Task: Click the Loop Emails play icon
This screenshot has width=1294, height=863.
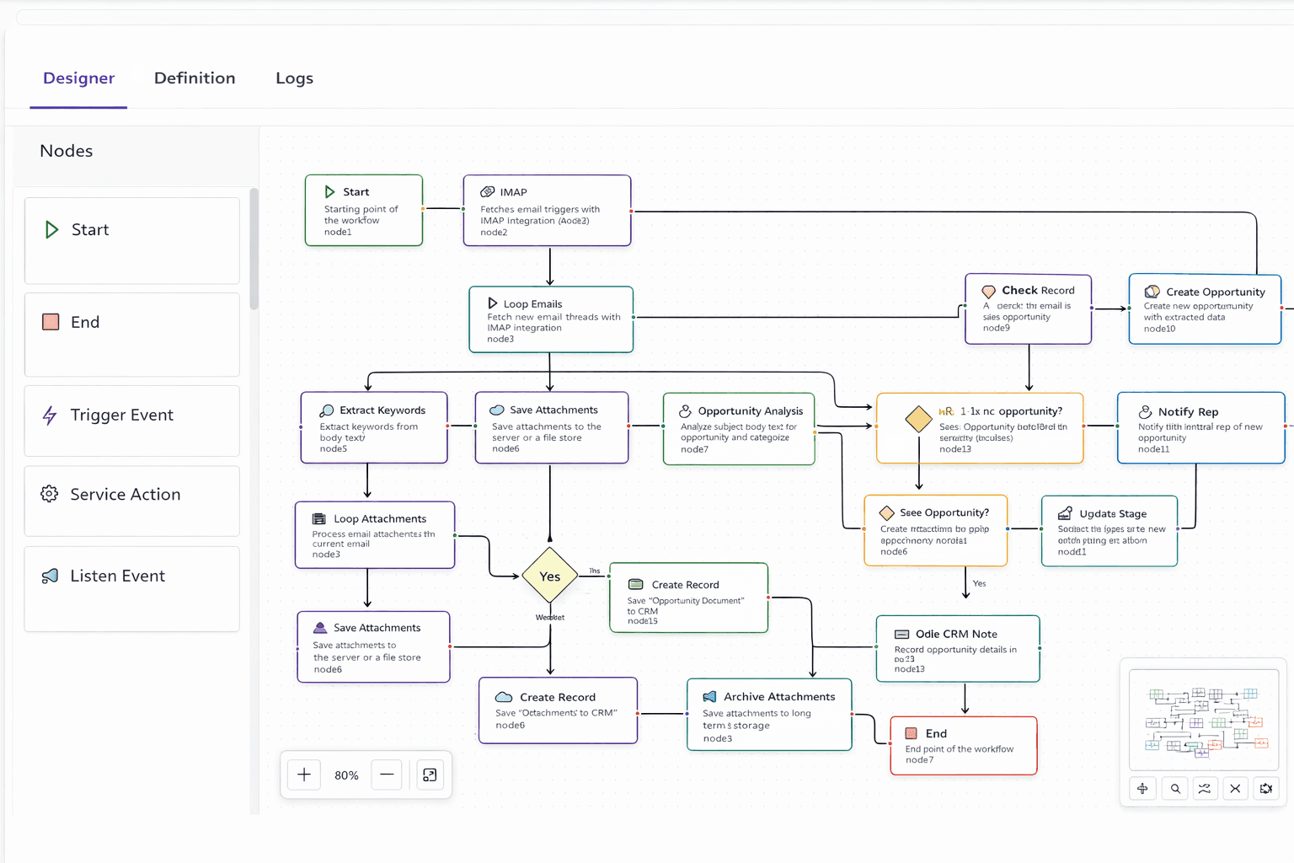Action: [x=493, y=303]
